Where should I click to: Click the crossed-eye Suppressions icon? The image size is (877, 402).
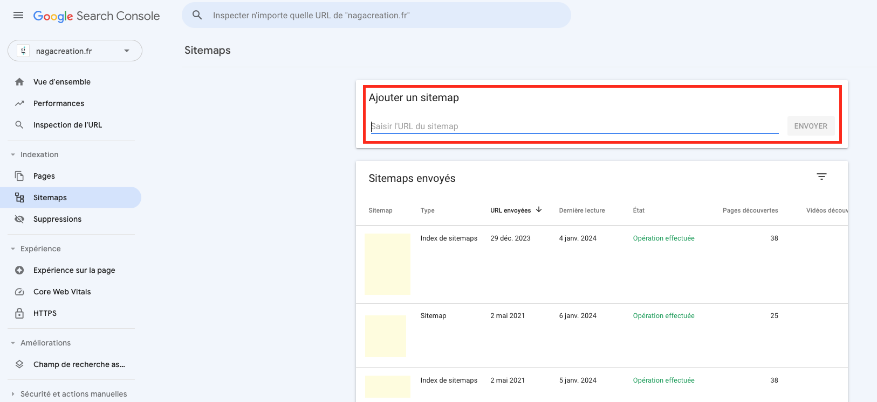(x=19, y=219)
